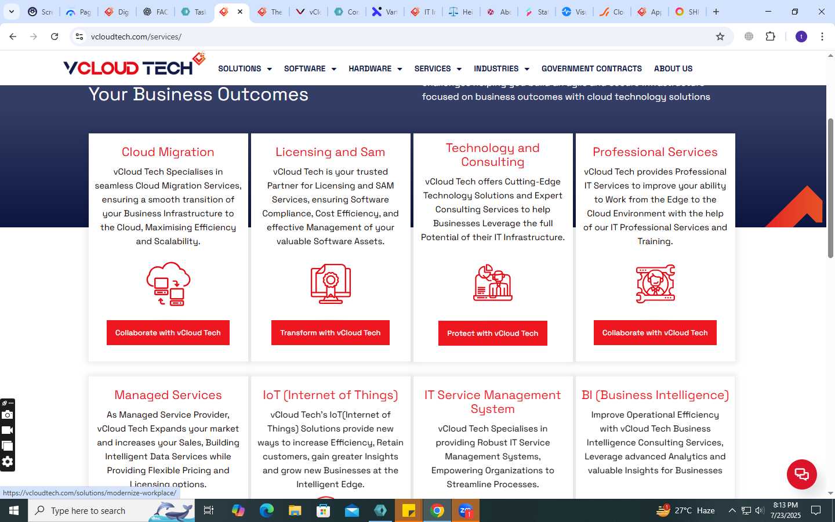Viewport: 835px width, 522px height.
Task: Open a new browser tab
Action: (x=716, y=12)
